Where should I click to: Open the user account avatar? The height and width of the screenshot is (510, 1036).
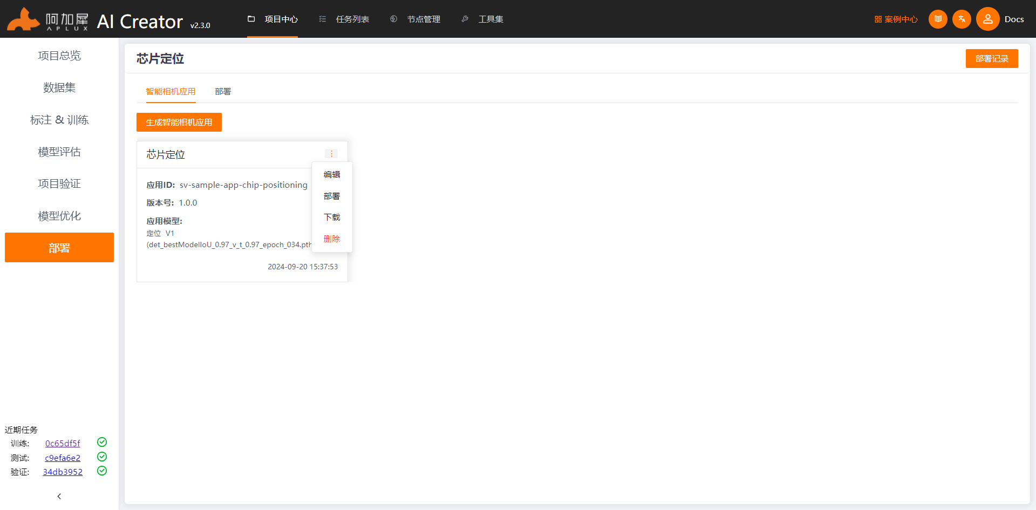[x=987, y=19]
